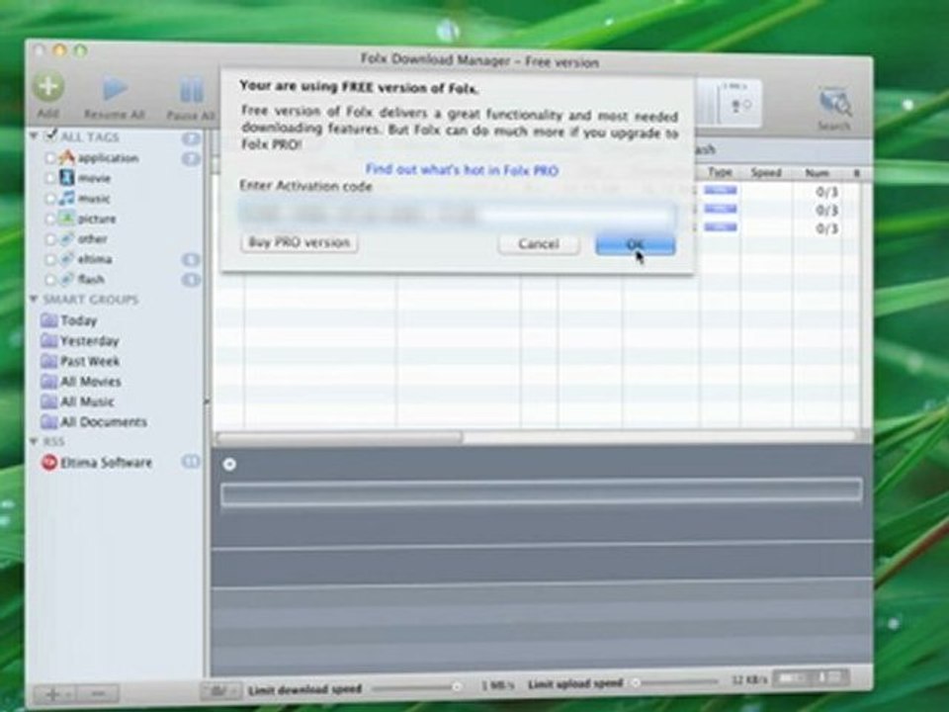Image resolution: width=949 pixels, height=712 pixels.
Task: Click the Pause All toolbar icon
Action: pos(191,91)
